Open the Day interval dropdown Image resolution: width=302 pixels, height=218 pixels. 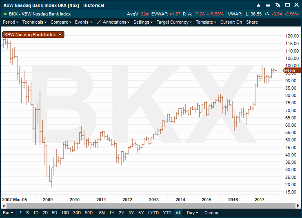(192, 213)
